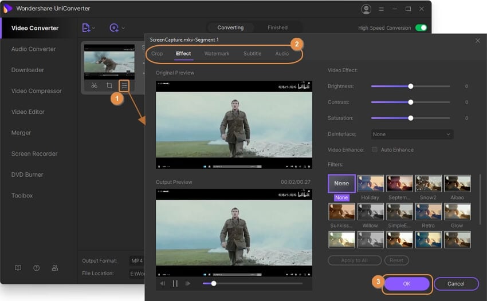Click the Wondershare UniConverter logo icon
The height and width of the screenshot is (301, 487).
click(7, 9)
